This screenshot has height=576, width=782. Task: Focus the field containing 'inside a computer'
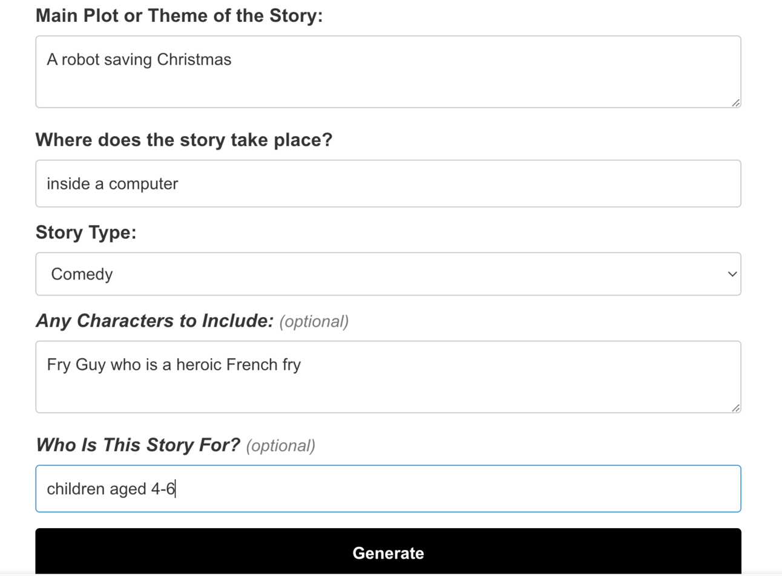click(387, 184)
